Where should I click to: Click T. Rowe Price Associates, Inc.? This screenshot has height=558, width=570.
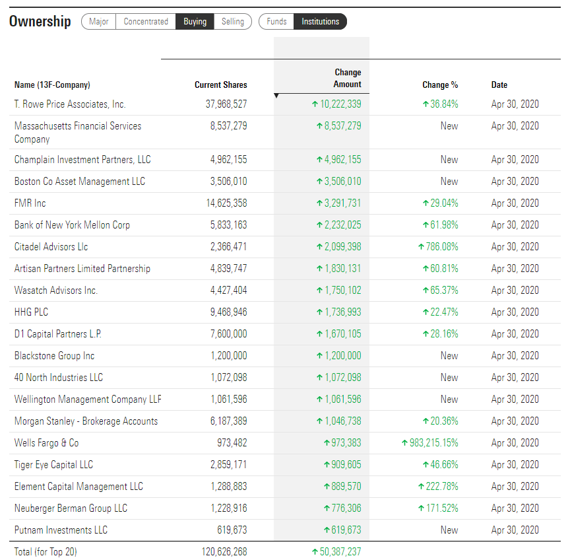[x=70, y=104]
